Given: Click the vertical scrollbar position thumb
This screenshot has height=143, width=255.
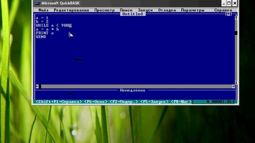Looking at the screenshot, I should pyautogui.click(x=236, y=33).
